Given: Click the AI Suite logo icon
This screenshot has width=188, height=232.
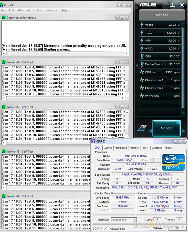Looking at the screenshot, I should [142, 128].
